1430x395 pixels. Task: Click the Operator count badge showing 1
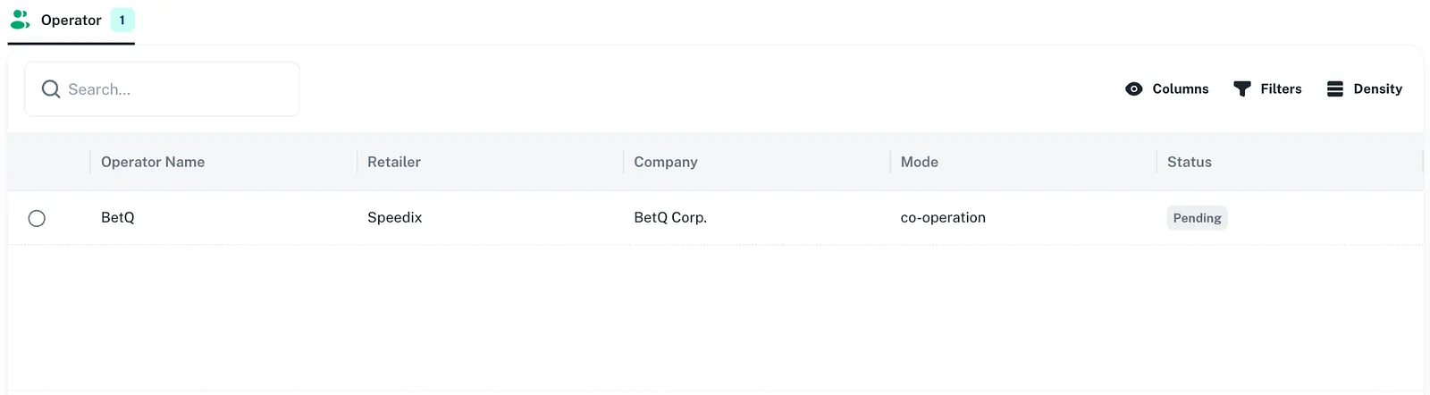click(122, 20)
